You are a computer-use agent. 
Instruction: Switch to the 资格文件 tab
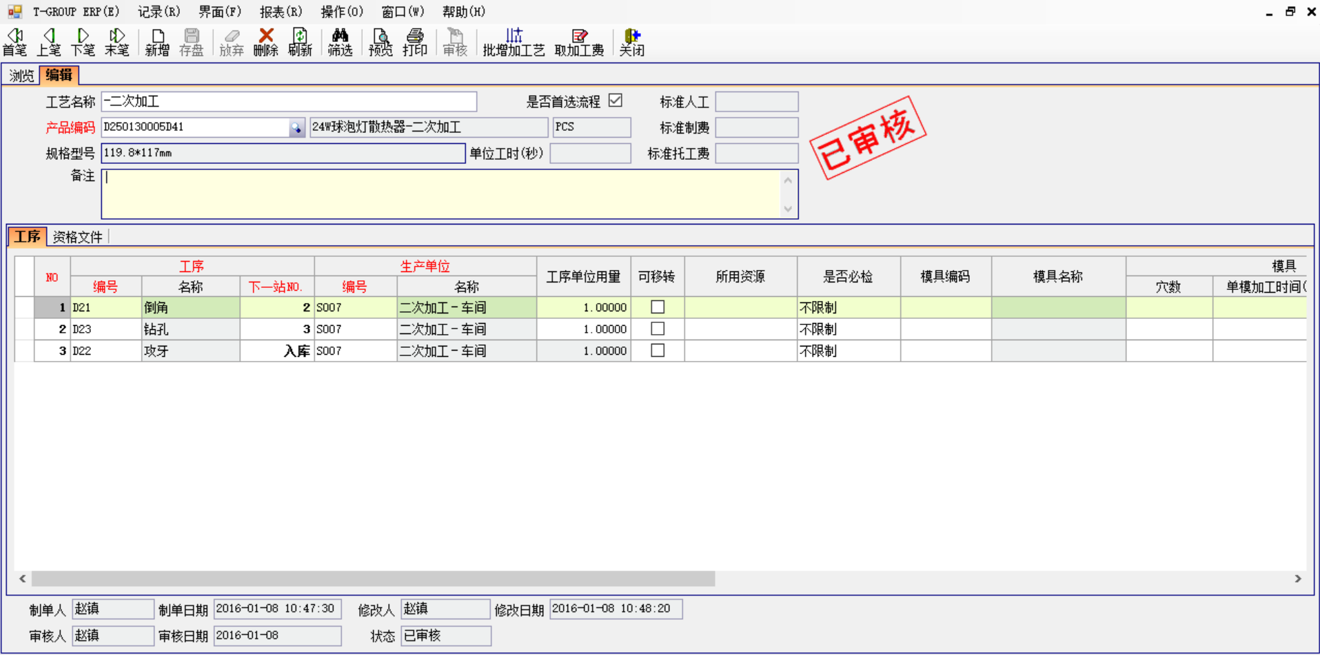(x=77, y=236)
